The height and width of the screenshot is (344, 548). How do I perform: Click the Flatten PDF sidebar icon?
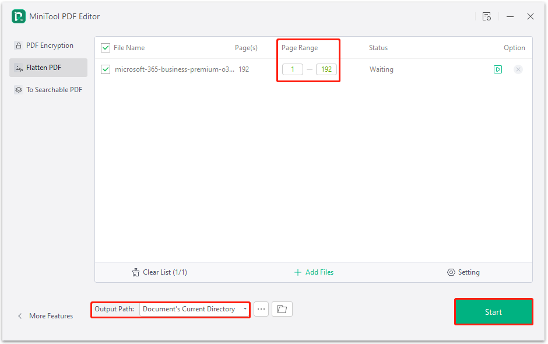(x=19, y=68)
